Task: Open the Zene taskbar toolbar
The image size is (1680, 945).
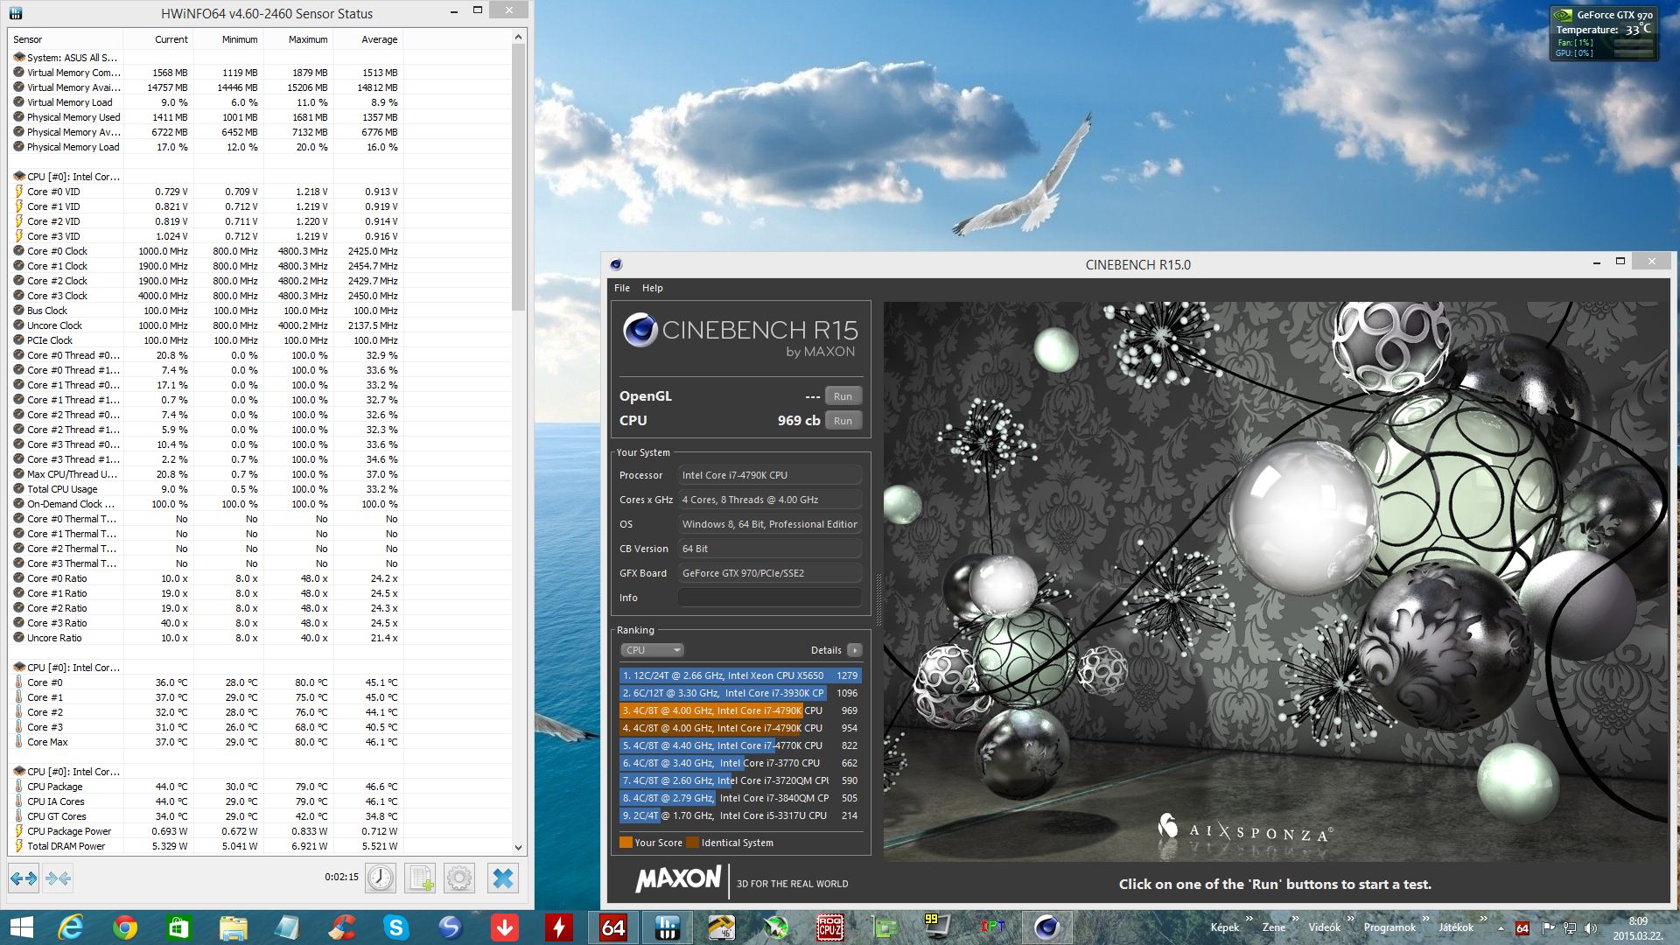Action: click(1274, 927)
